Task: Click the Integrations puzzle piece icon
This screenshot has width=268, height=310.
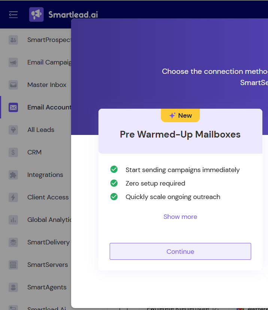Action: [13, 175]
